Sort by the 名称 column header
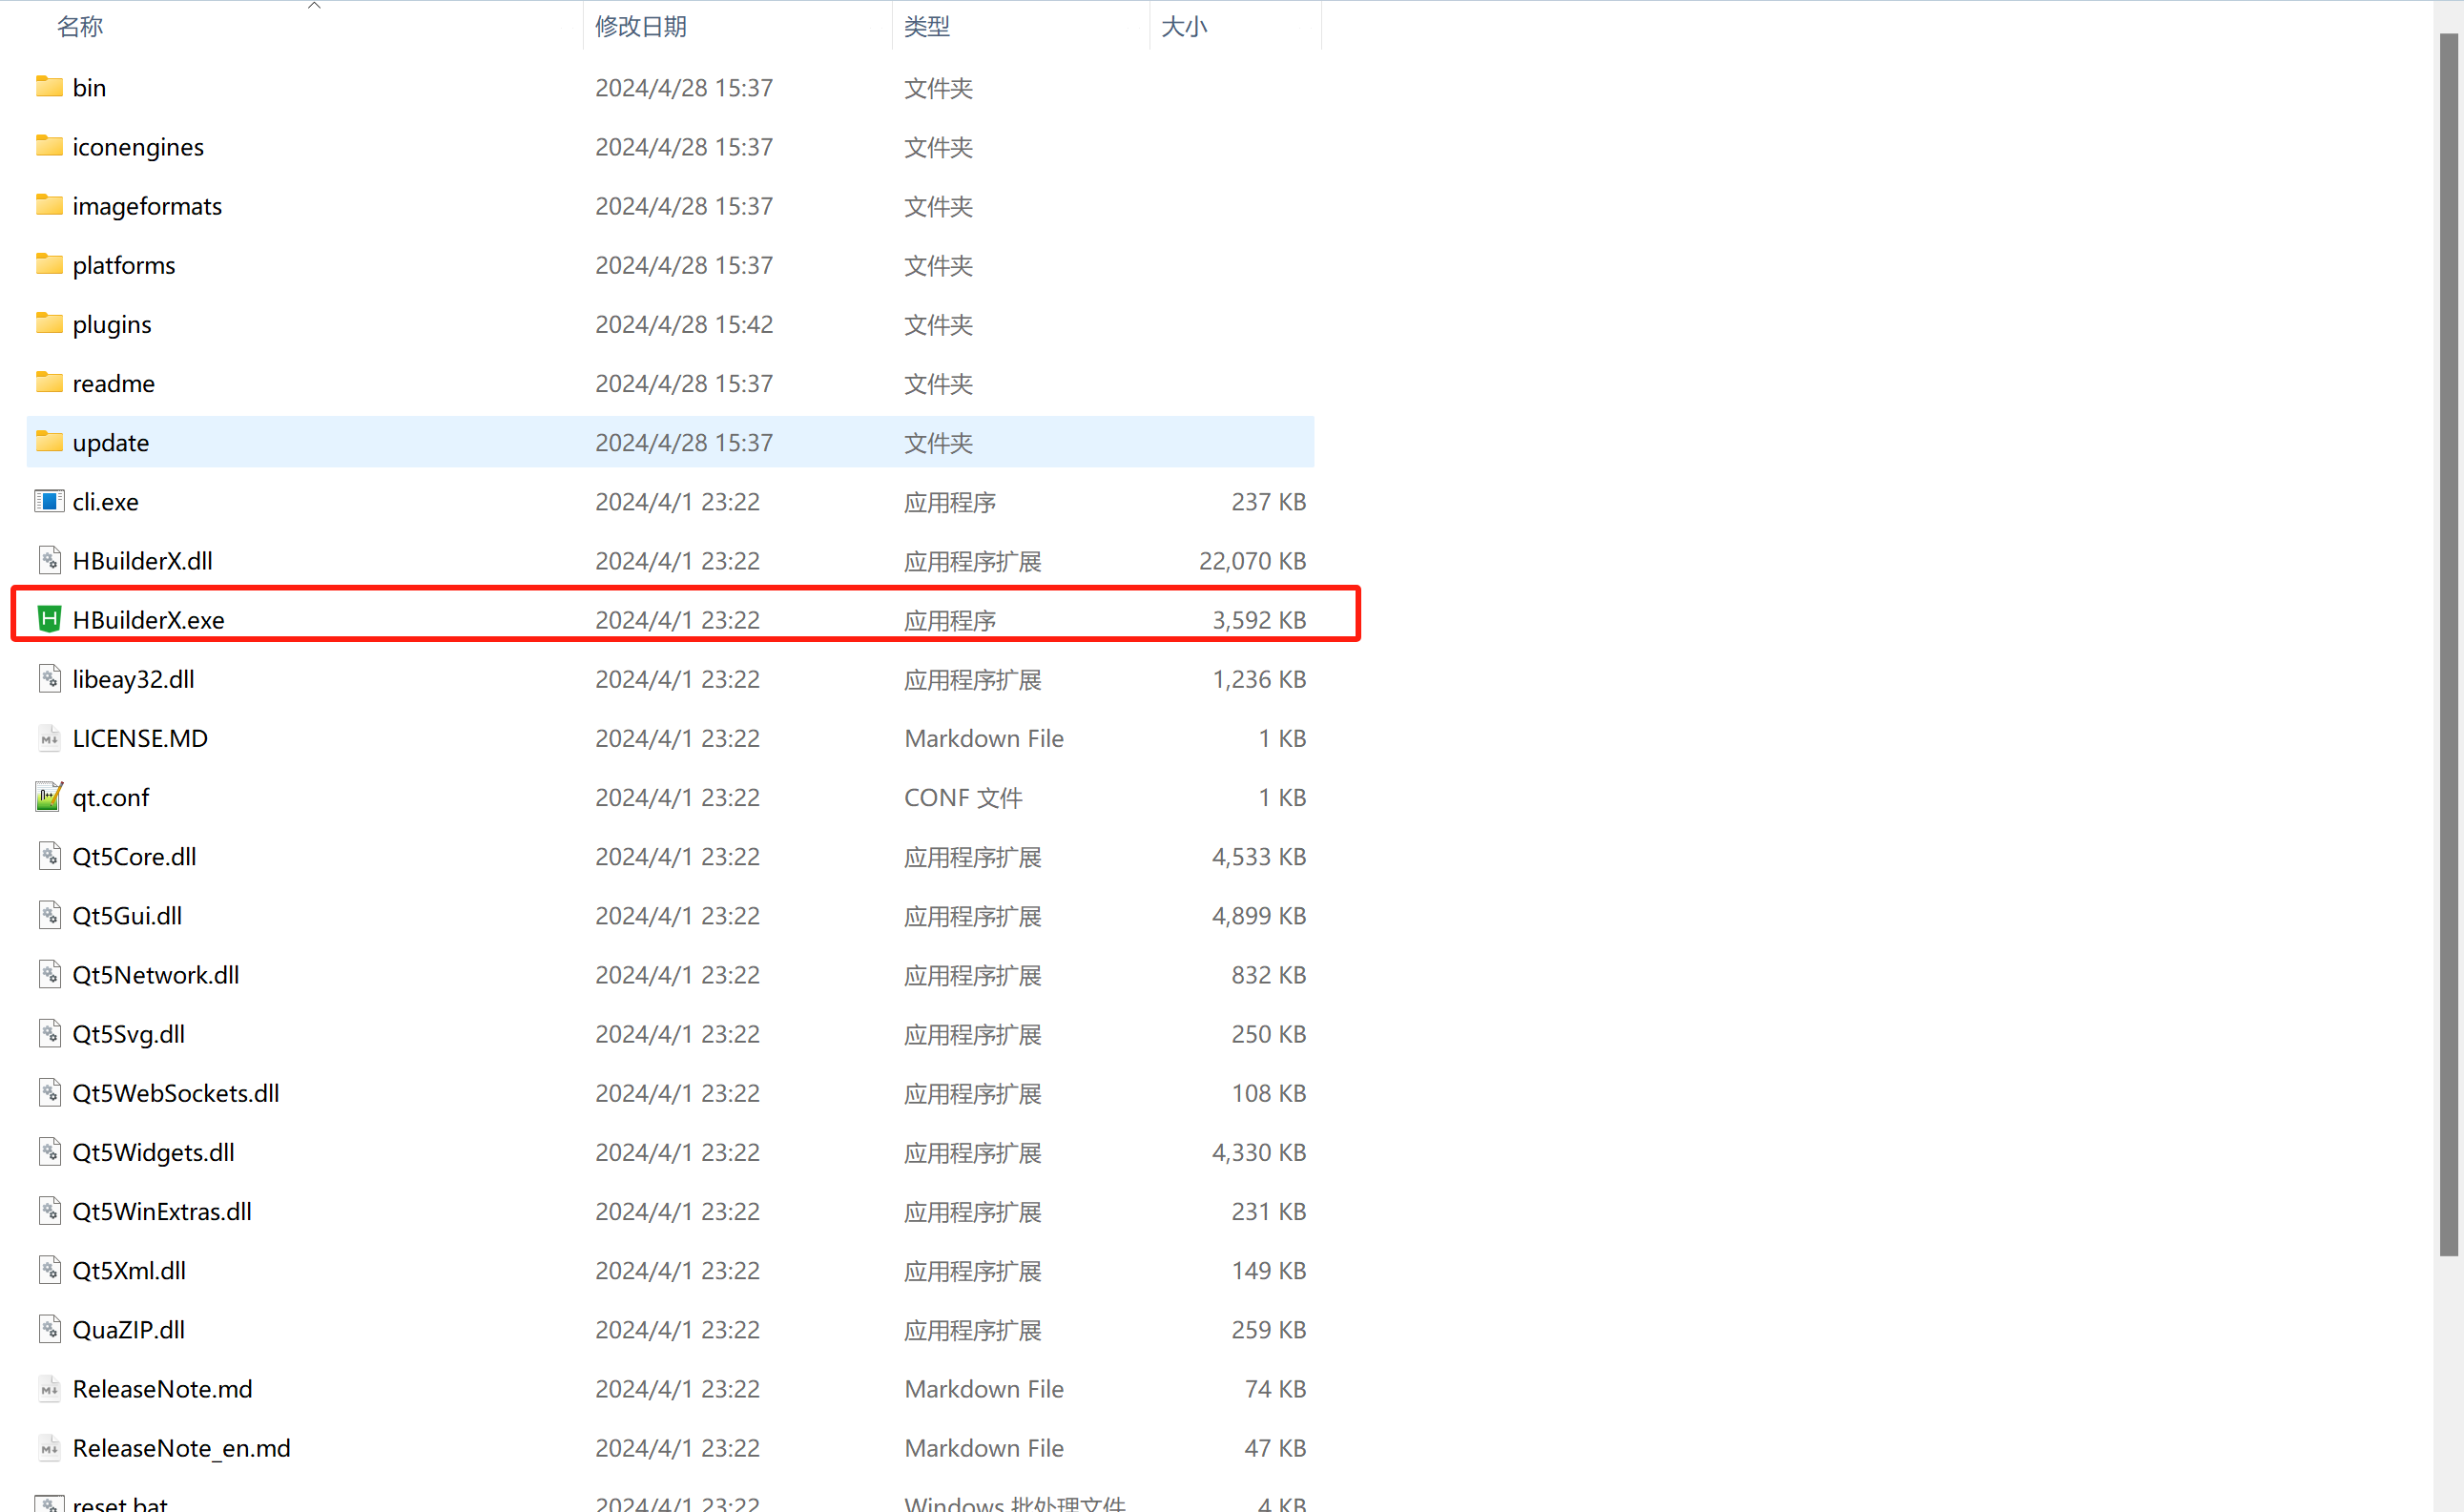The width and height of the screenshot is (2464, 1512). 80,27
